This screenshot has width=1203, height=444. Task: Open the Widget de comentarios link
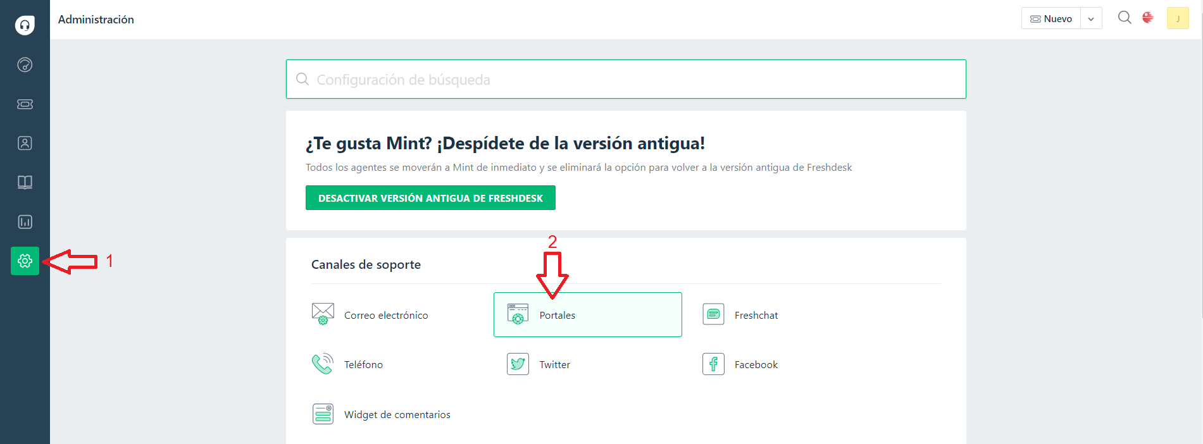397,414
